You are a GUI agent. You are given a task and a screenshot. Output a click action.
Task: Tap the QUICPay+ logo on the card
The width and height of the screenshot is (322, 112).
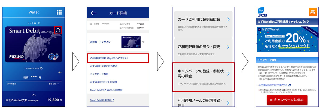point(54,57)
